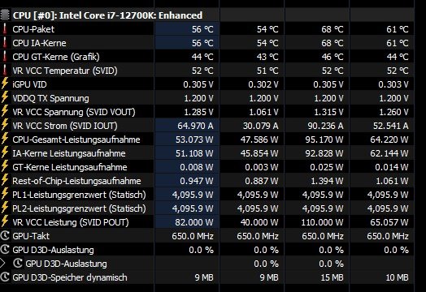Click the CPU chip icon in header row
426x292 pixels.
click(5, 15)
